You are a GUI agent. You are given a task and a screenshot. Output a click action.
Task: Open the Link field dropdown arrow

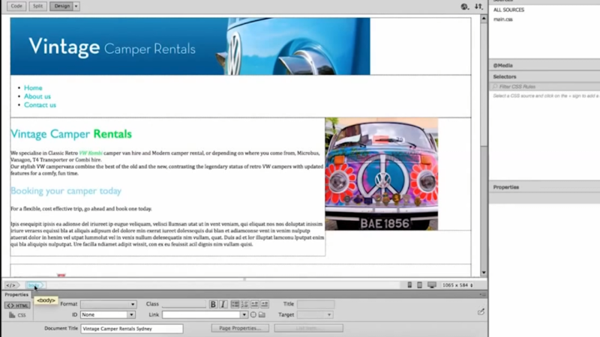244,315
